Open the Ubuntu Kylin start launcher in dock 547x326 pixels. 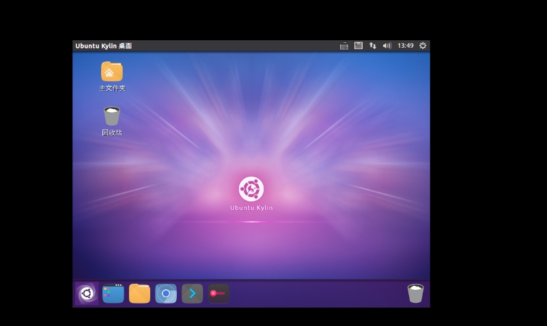pyautogui.click(x=87, y=293)
